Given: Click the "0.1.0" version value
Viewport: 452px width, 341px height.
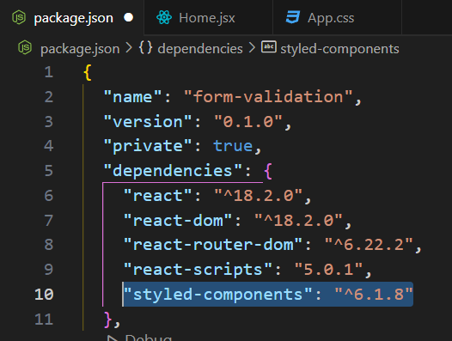Looking at the screenshot, I should [x=248, y=121].
